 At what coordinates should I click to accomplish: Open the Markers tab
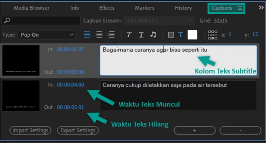(145, 8)
